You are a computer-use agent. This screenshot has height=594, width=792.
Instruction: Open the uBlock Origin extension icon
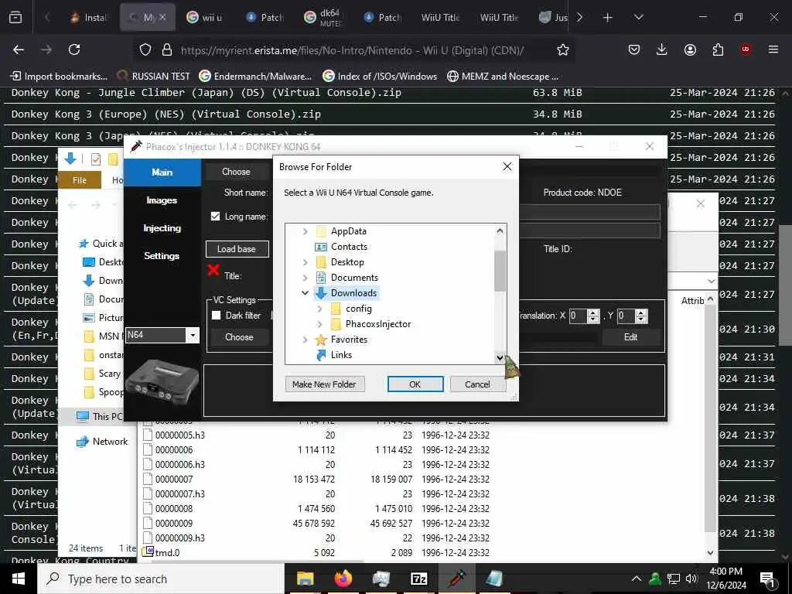pyautogui.click(x=746, y=49)
